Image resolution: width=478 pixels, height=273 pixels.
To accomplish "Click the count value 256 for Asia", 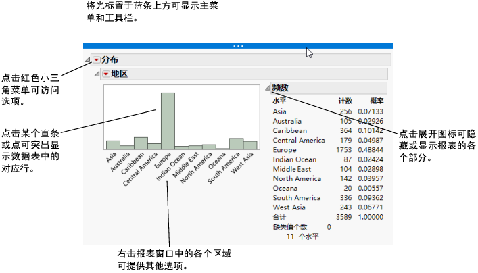I will [x=346, y=111].
